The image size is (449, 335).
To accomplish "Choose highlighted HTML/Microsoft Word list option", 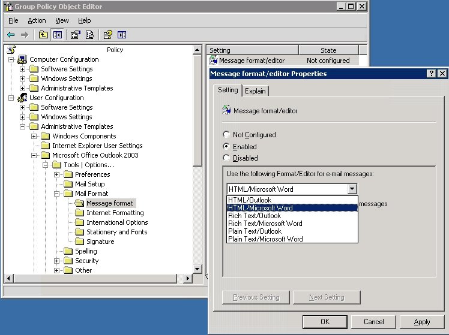I will tap(292, 208).
